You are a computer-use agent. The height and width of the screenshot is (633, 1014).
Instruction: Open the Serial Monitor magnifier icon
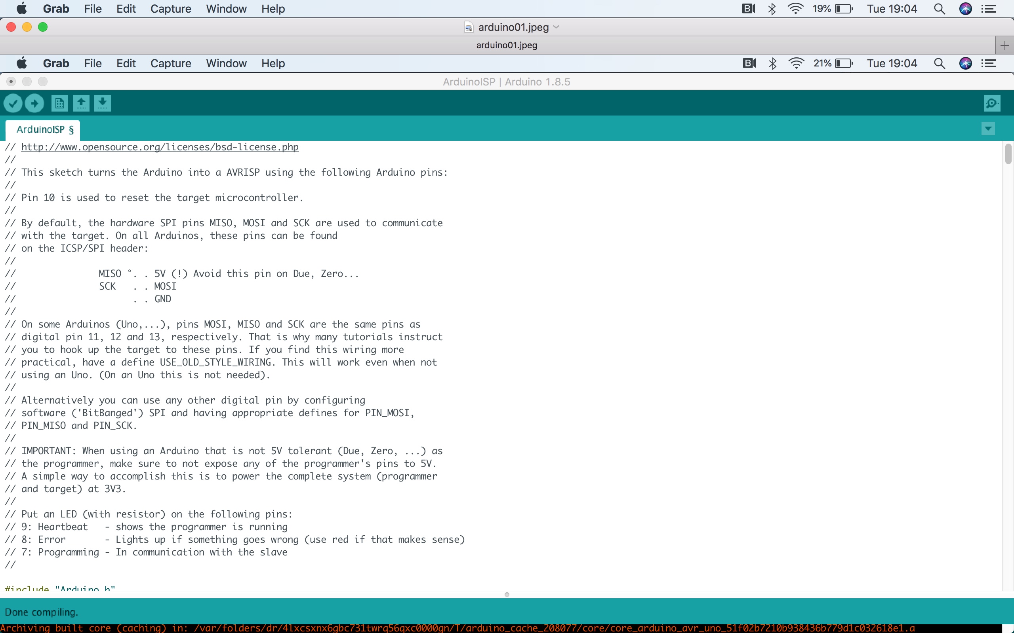(992, 103)
